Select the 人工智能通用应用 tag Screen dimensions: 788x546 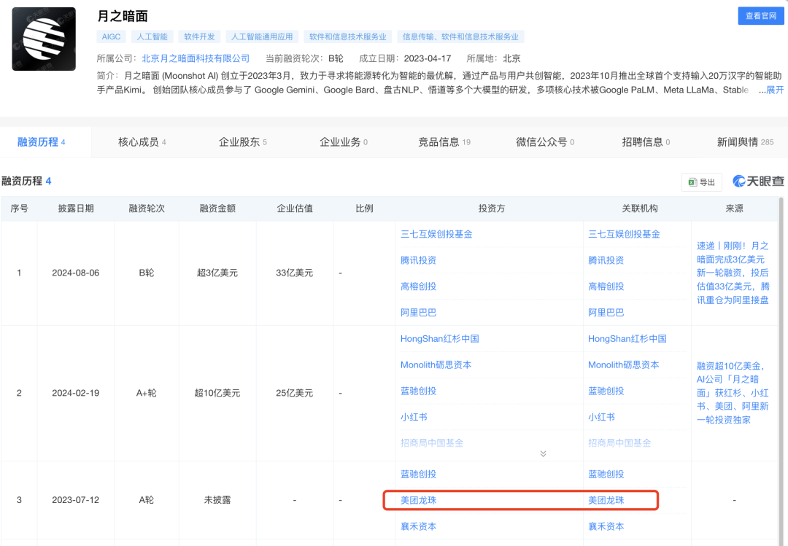tap(262, 36)
